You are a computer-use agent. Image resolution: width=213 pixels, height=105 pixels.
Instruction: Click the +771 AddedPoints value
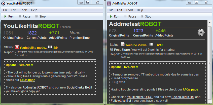click(54, 33)
